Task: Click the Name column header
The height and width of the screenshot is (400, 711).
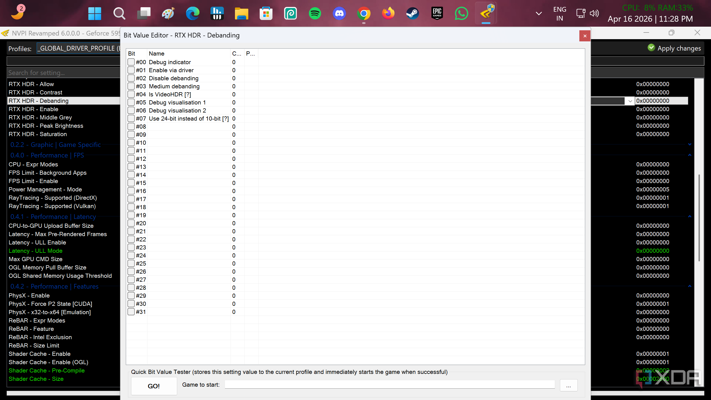Action: [x=189, y=54]
